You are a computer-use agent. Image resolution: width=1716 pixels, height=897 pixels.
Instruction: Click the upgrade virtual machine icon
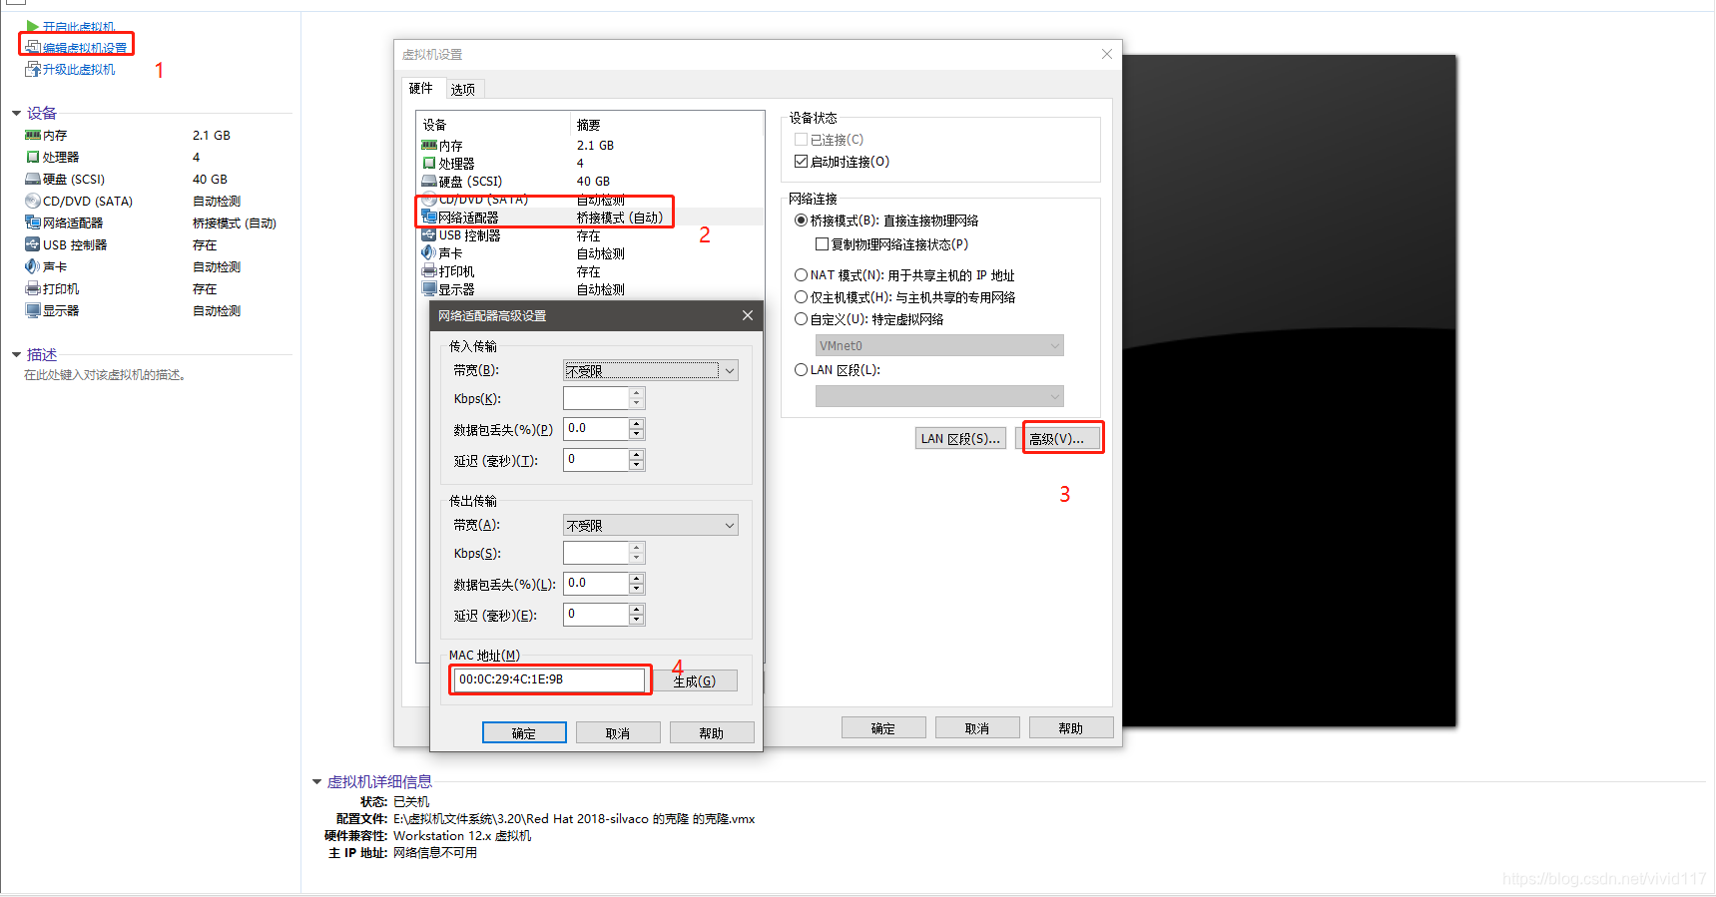coord(33,69)
